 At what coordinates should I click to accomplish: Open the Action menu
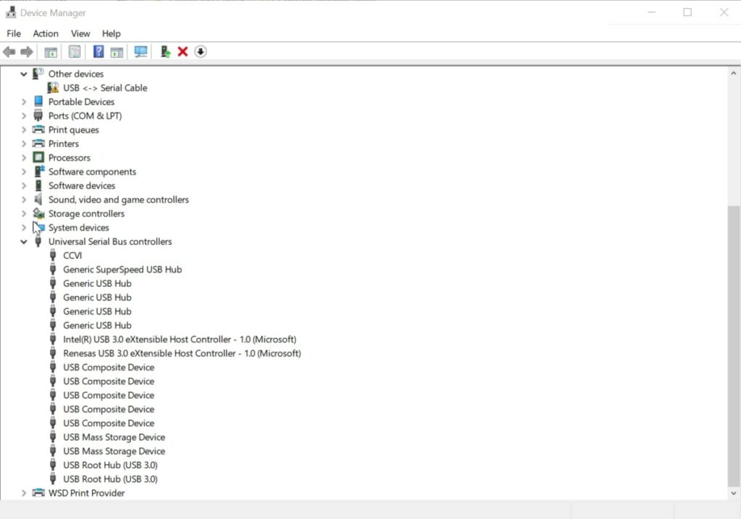coord(46,33)
